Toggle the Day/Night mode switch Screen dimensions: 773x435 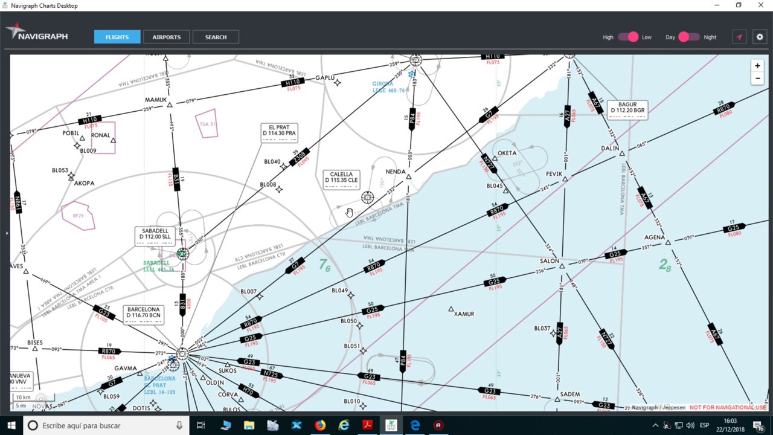[x=688, y=37]
